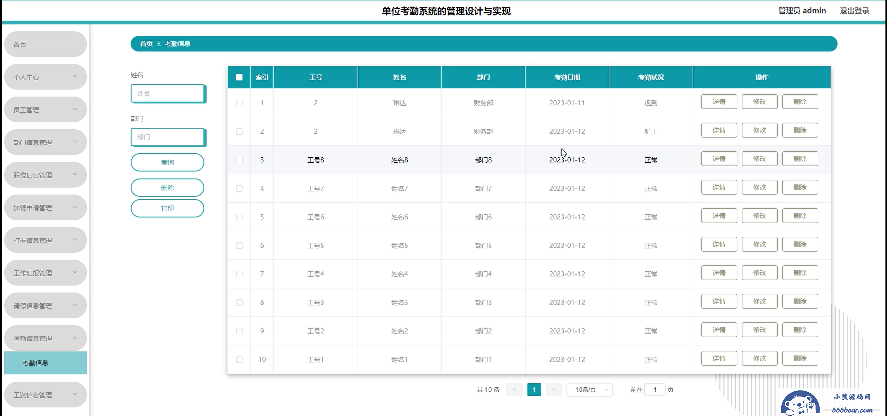The width and height of the screenshot is (887, 416).
Task: Click 修改 for the 姓名5 row
Action: point(759,245)
